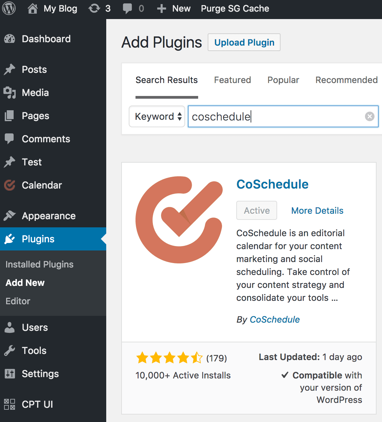Image resolution: width=382 pixels, height=422 pixels.
Task: Clear the plugin search field
Action: (x=370, y=116)
